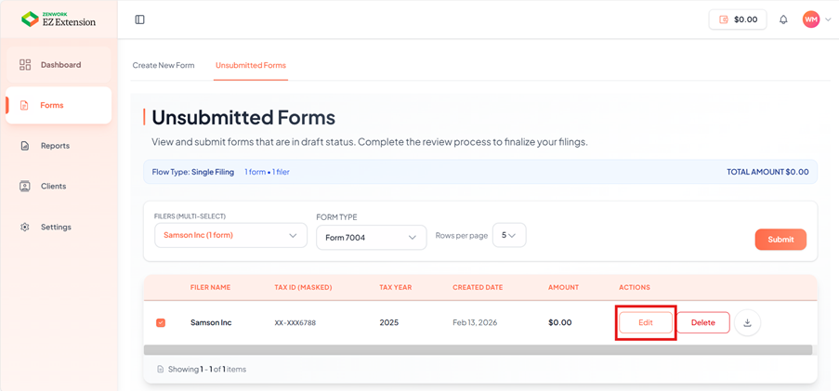This screenshot has width=839, height=391.
Task: Click the horizontal scrollbar below the table
Action: (478, 350)
